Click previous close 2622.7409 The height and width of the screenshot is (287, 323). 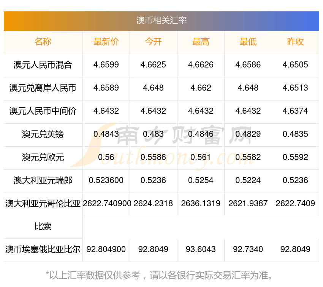point(295,204)
